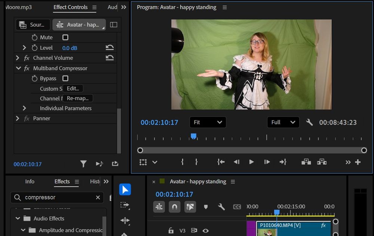Click the Step Back 1 Frame button

236,162
